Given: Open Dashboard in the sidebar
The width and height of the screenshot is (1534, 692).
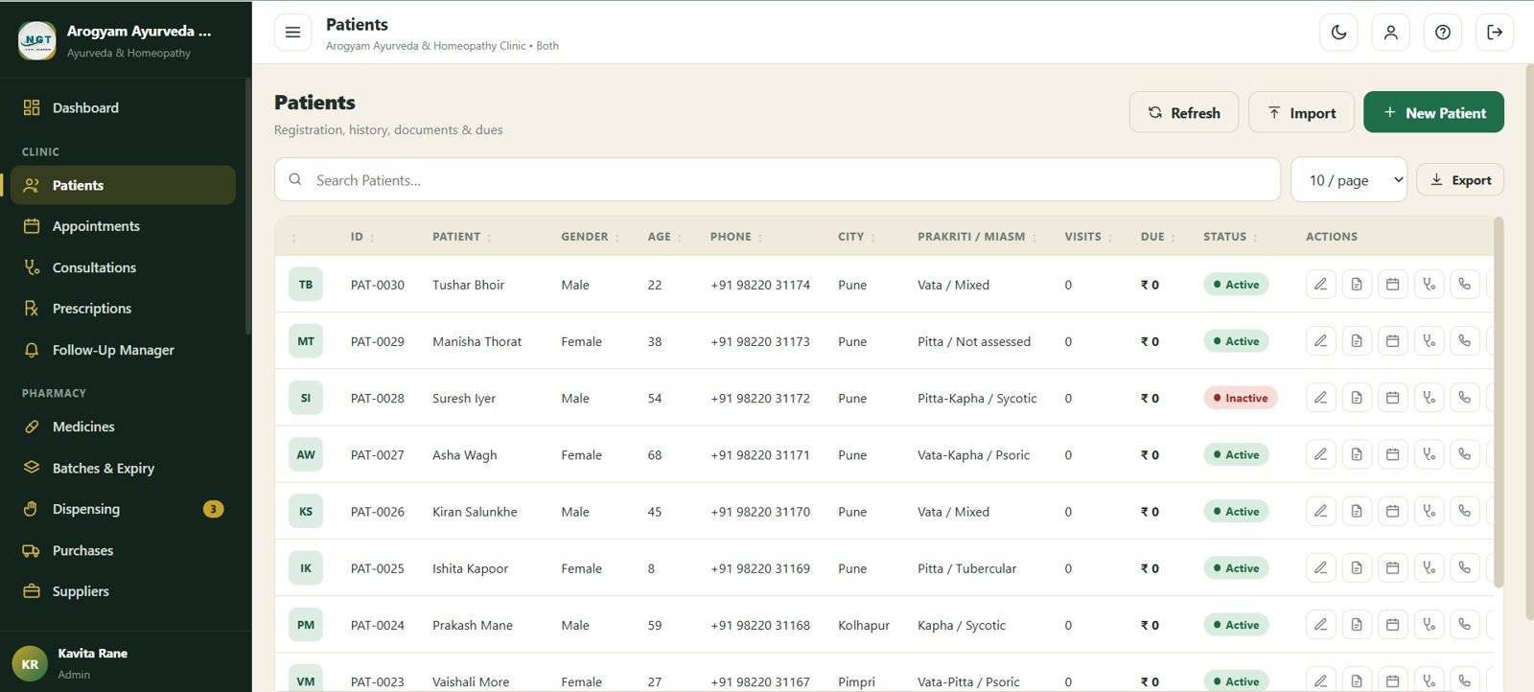Looking at the screenshot, I should pos(123,107).
